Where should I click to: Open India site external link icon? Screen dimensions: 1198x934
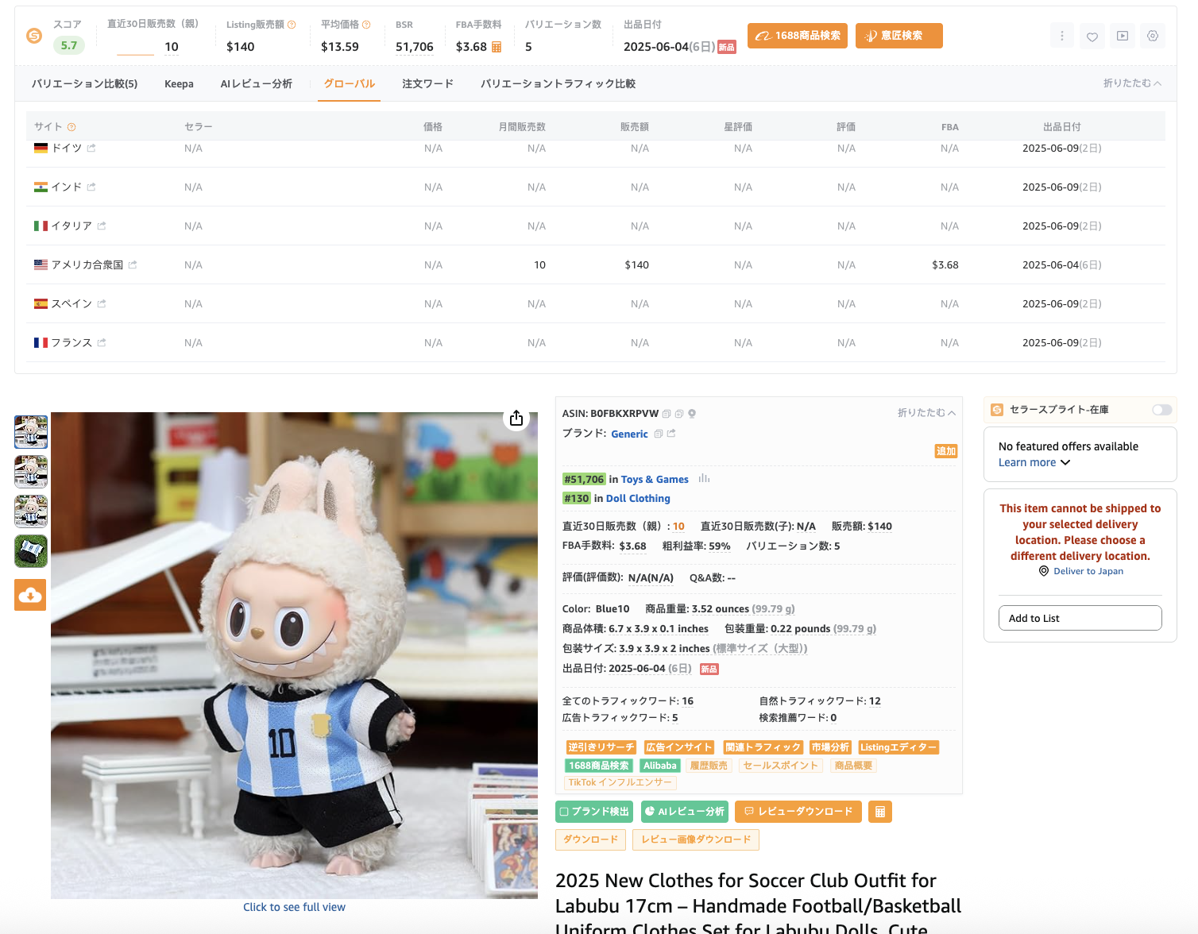pos(91,187)
